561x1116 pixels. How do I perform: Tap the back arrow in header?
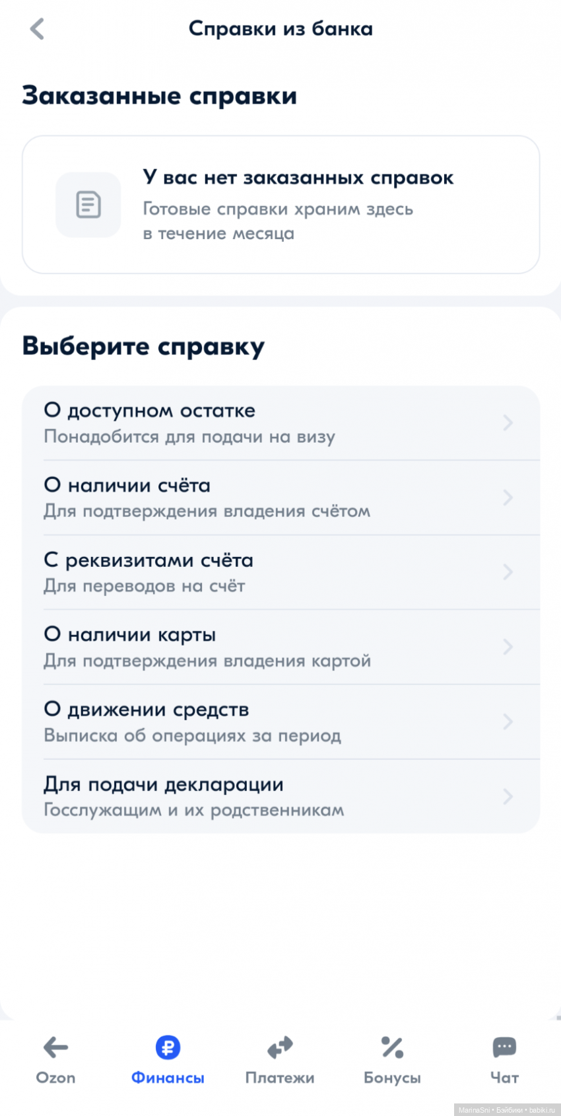click(37, 29)
